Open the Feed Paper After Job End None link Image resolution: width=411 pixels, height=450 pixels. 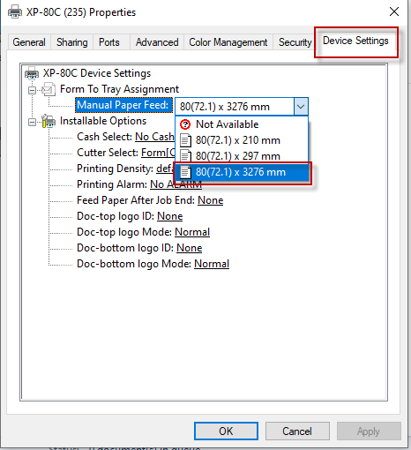[211, 200]
